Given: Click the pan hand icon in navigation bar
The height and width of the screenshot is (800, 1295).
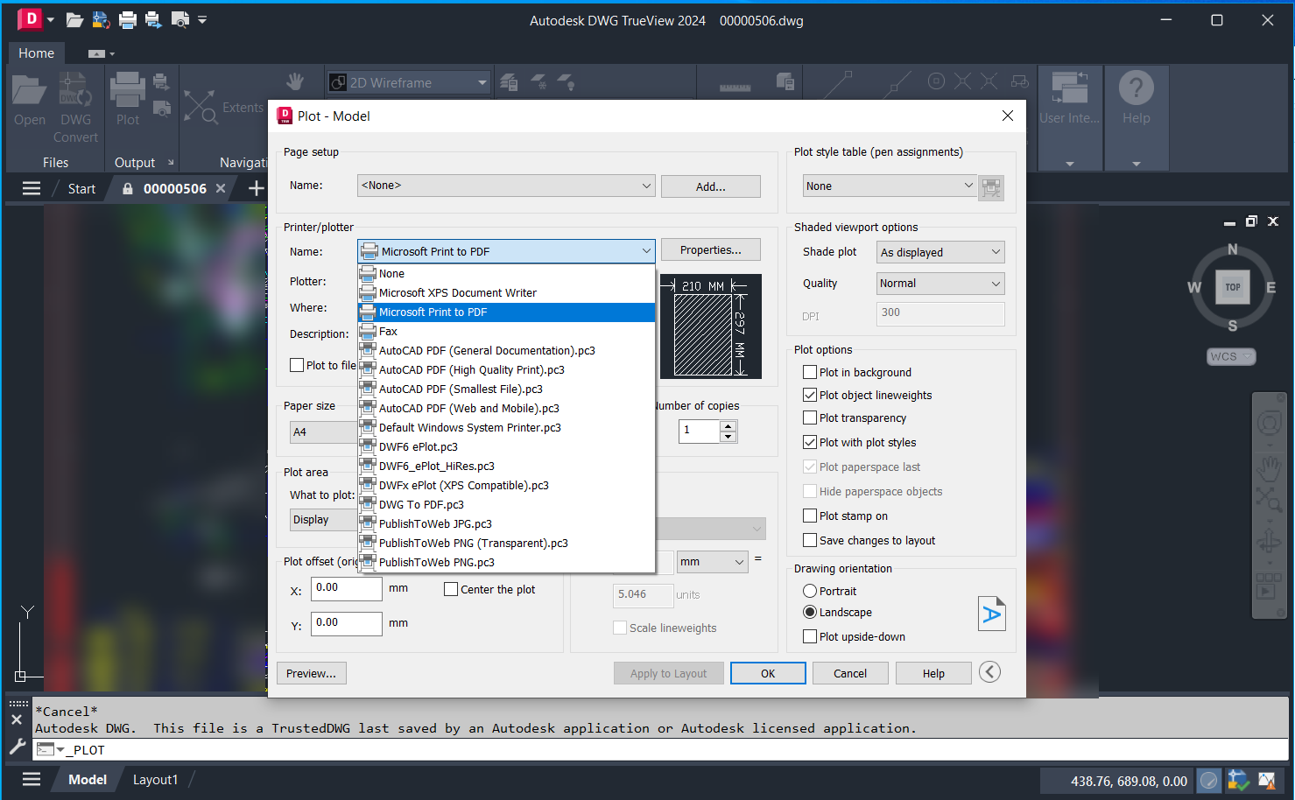Looking at the screenshot, I should 1269,468.
